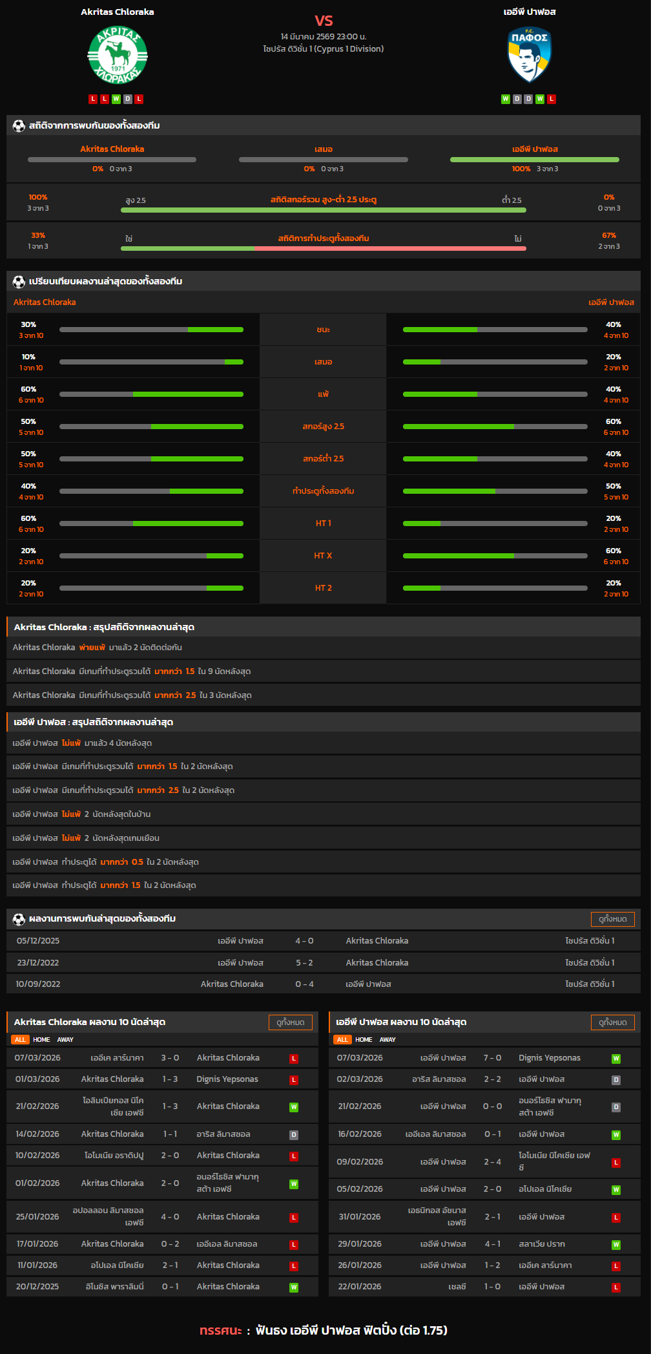Click the Akritas Chloraka team logo
The height and width of the screenshot is (1354, 651).
pyautogui.click(x=118, y=55)
